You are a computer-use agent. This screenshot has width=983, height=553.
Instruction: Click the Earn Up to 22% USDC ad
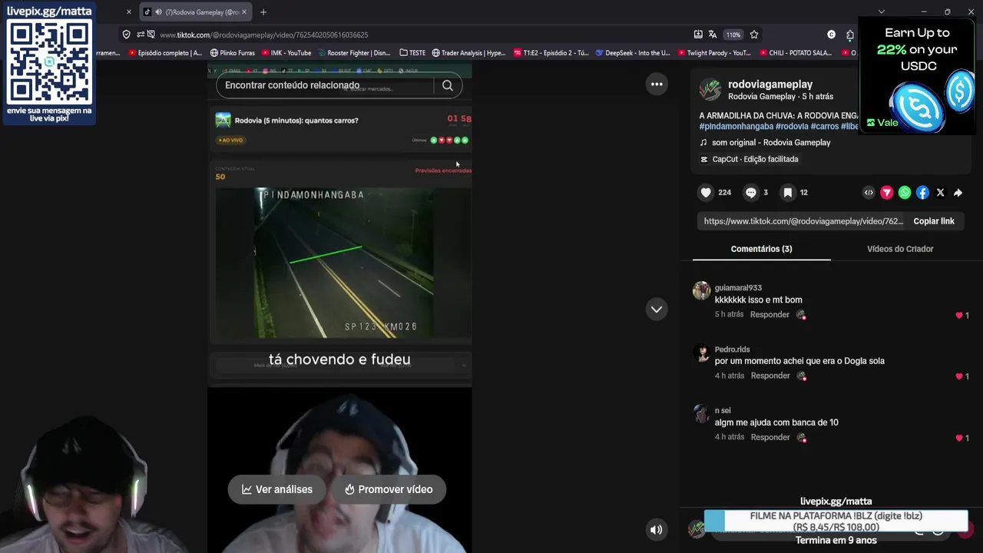(918, 76)
